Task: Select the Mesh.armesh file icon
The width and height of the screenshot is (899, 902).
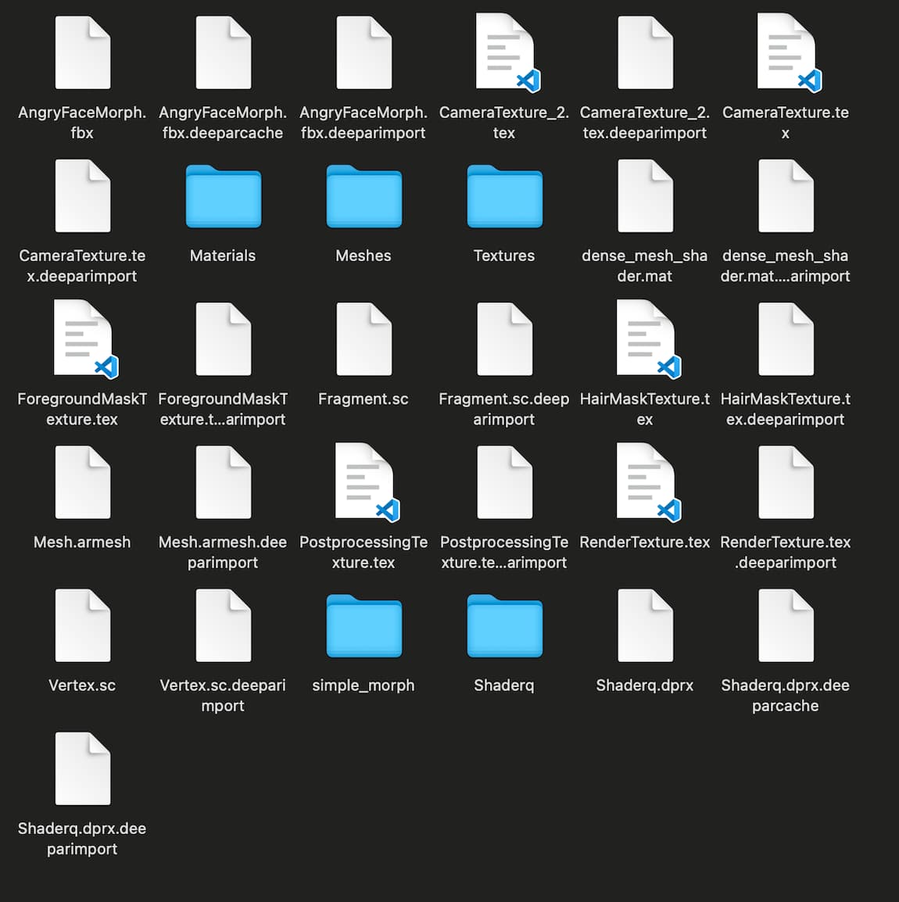Action: tap(82, 482)
